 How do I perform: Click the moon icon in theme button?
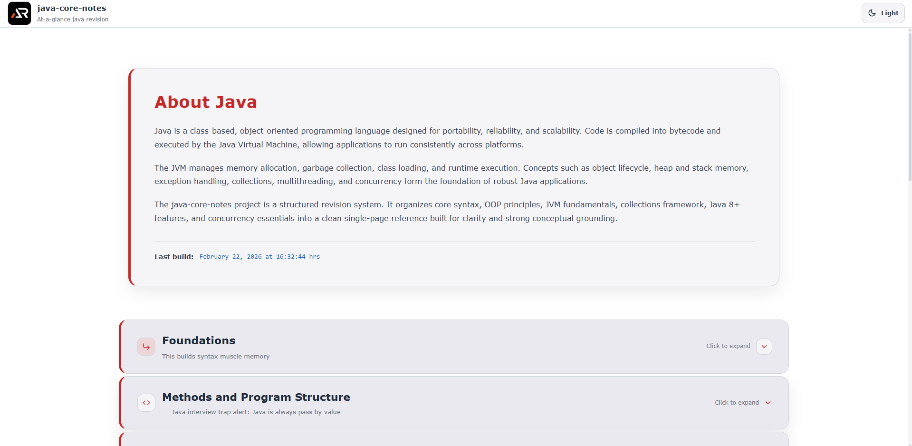[x=872, y=13]
